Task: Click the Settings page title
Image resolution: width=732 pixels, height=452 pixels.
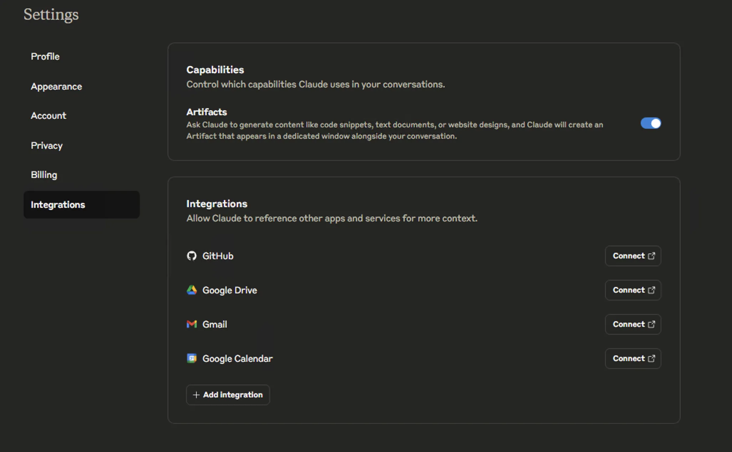Action: 51,15
